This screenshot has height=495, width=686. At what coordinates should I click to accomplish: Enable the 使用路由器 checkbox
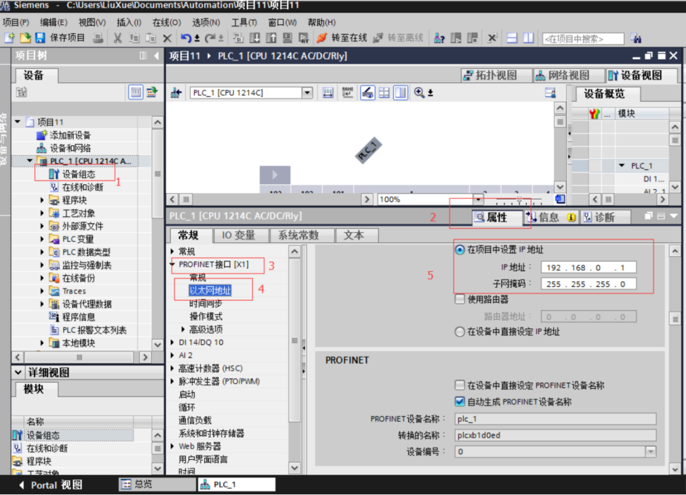tap(460, 299)
